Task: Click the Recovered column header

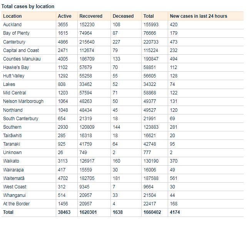Action: click(x=91, y=16)
